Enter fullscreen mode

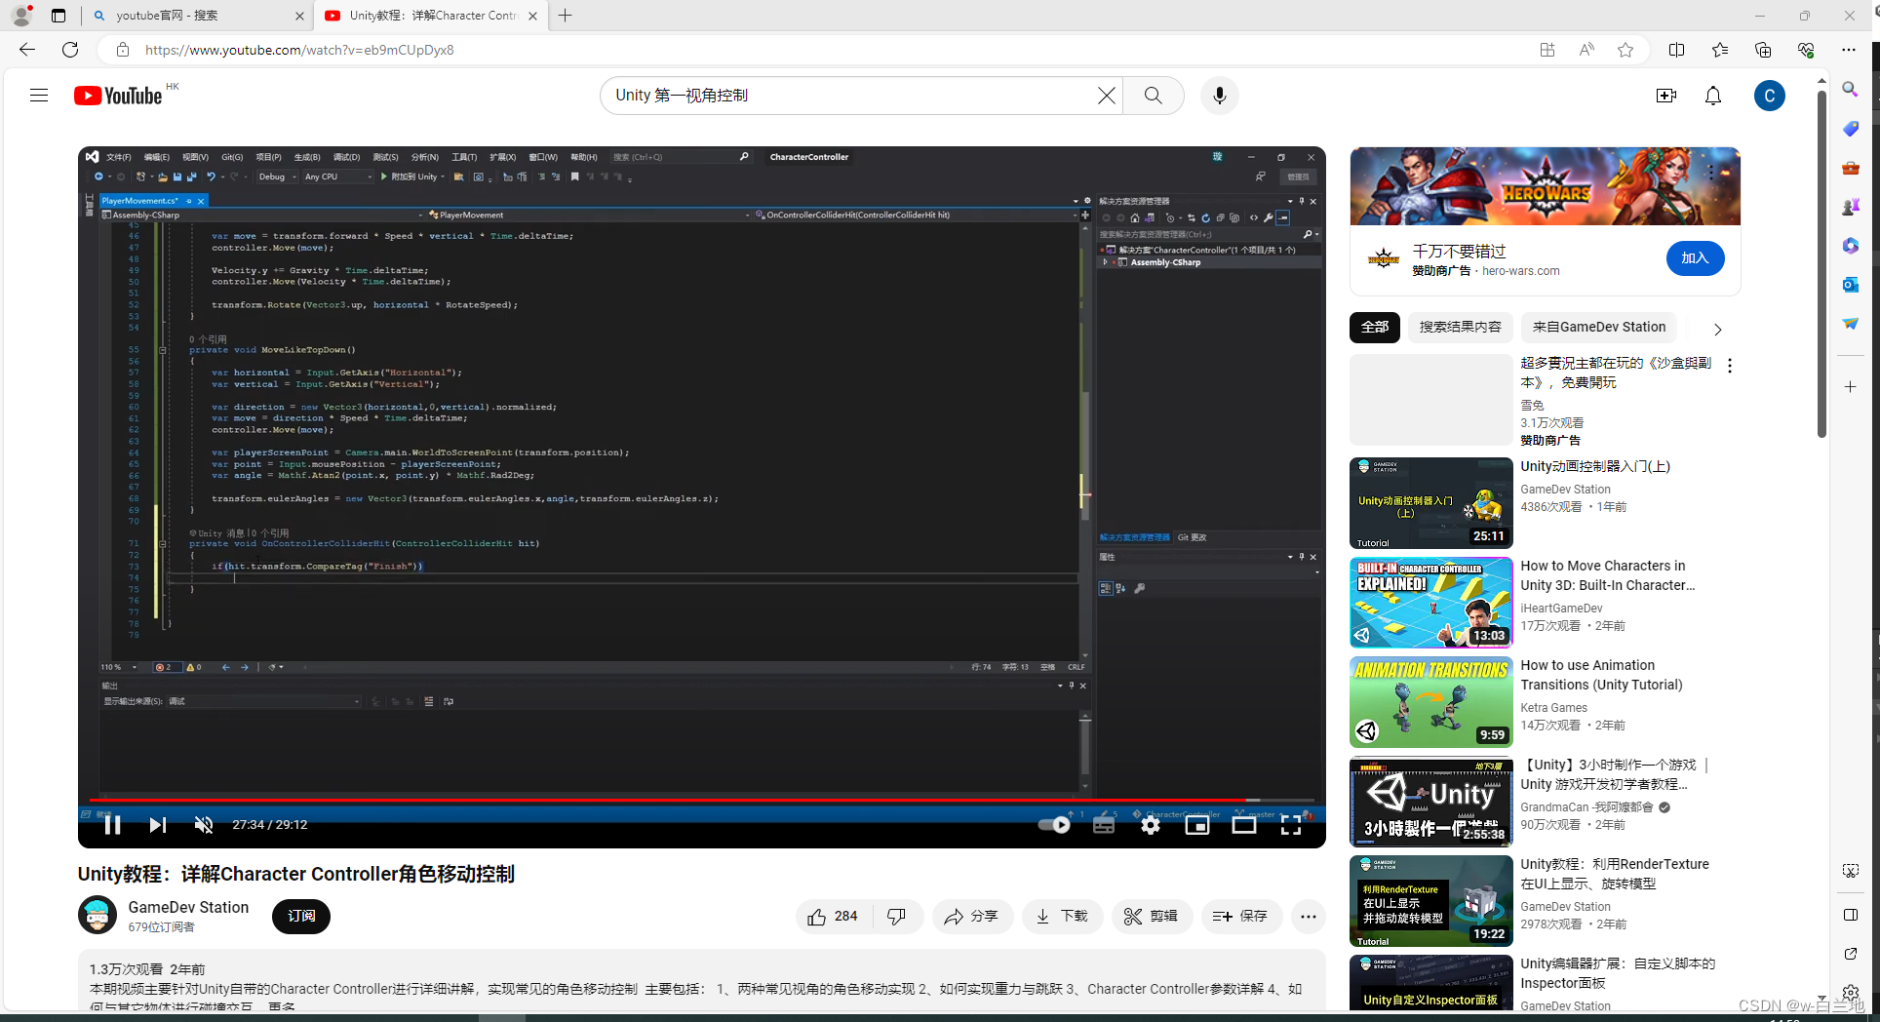[x=1291, y=825]
